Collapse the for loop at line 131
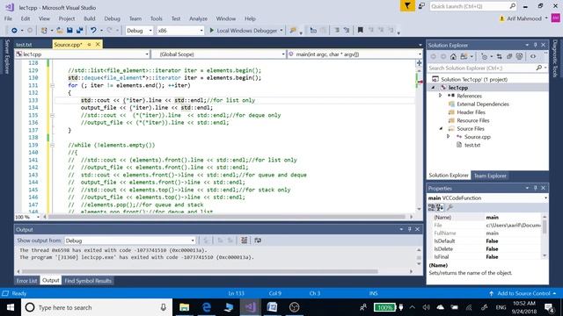Image resolution: width=563 pixels, height=316 pixels. (x=52, y=86)
